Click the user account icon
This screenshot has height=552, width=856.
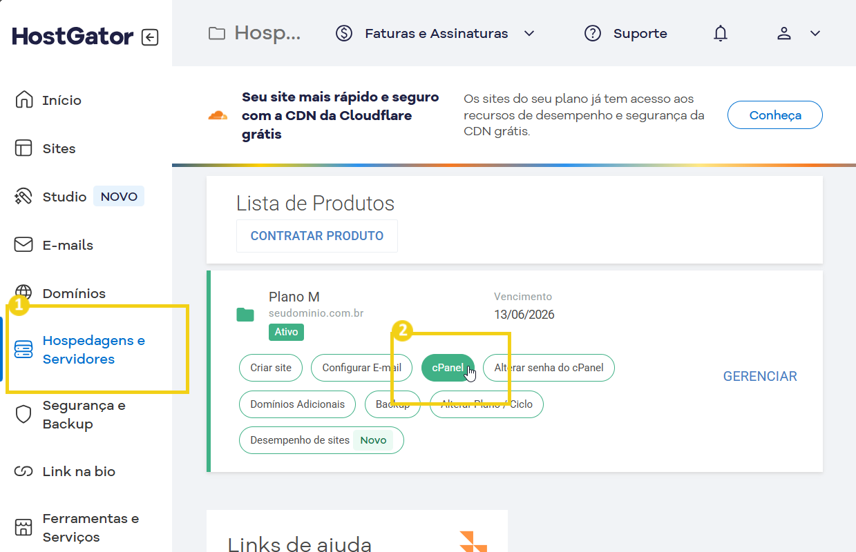click(783, 33)
